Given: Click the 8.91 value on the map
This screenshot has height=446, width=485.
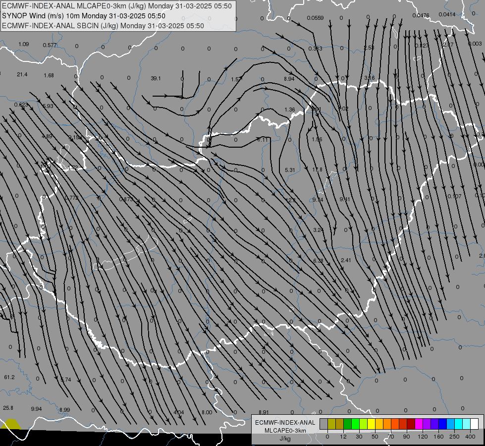Looking at the screenshot, I should tap(264, 412).
